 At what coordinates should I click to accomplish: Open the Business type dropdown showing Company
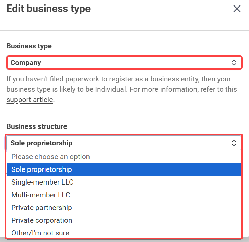(123, 63)
